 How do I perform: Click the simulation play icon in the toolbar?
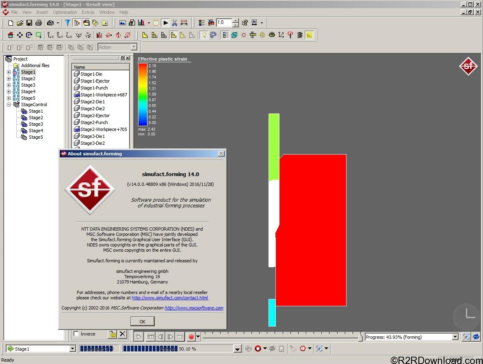click(x=165, y=22)
